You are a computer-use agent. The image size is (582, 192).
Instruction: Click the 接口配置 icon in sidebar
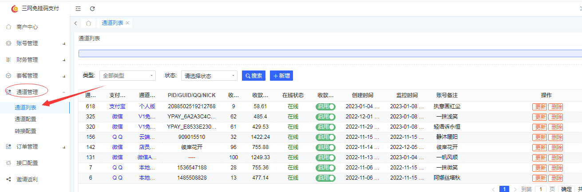[8, 163]
